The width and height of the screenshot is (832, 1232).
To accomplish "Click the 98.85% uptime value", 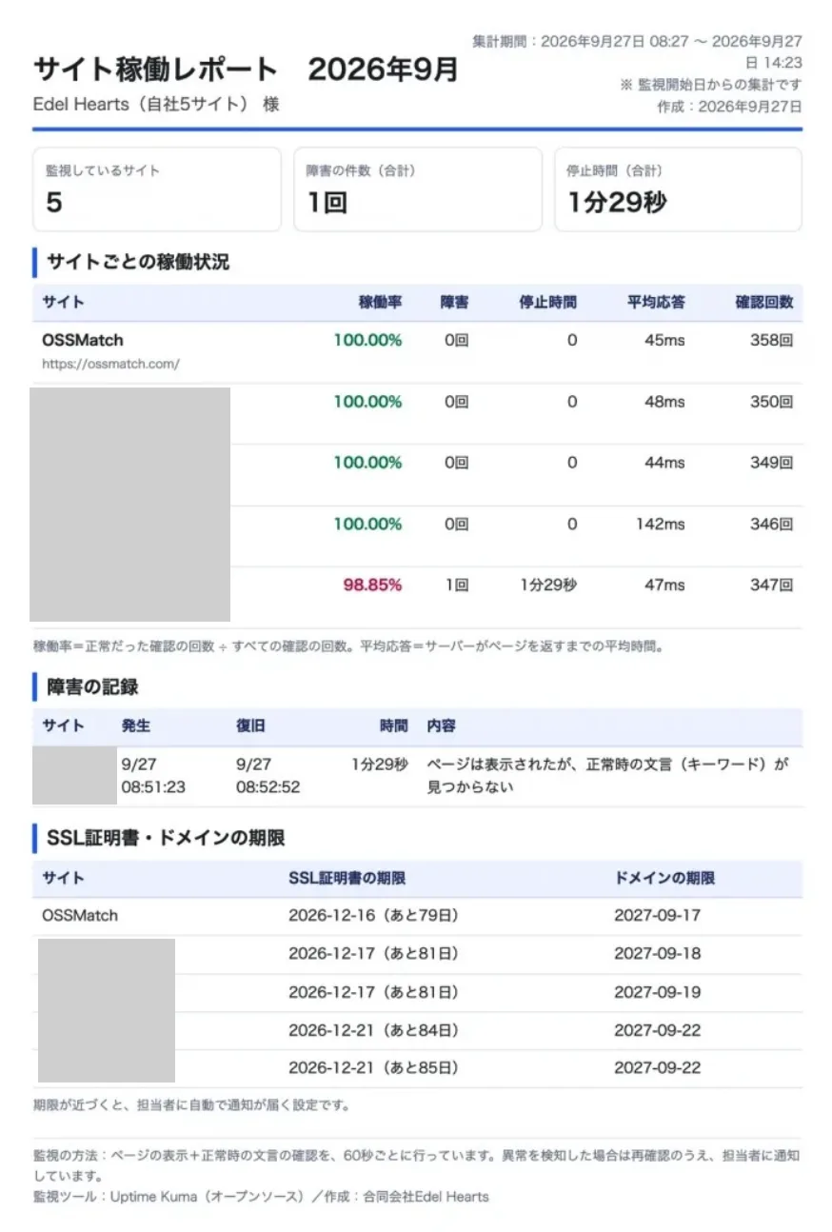I will tap(372, 585).
